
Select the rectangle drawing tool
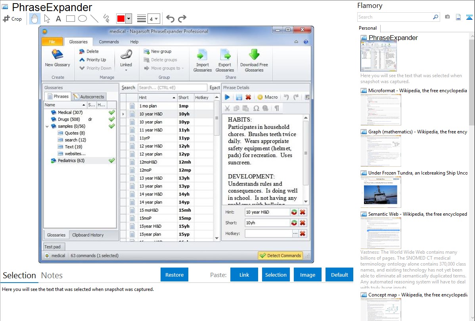pyautogui.click(x=70, y=19)
